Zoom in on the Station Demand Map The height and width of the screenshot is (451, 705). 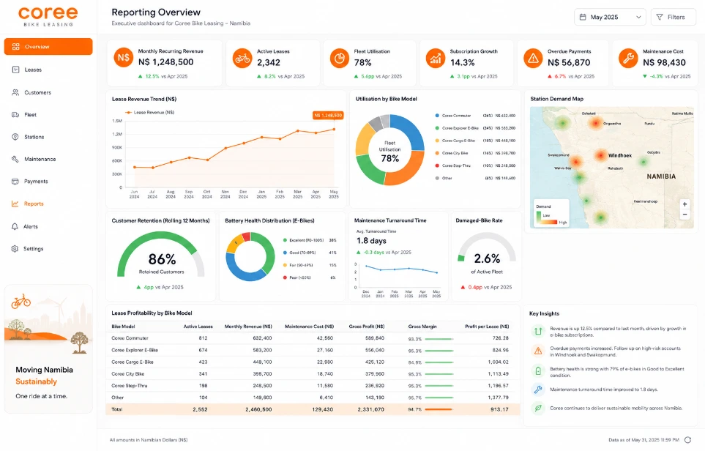(685, 204)
